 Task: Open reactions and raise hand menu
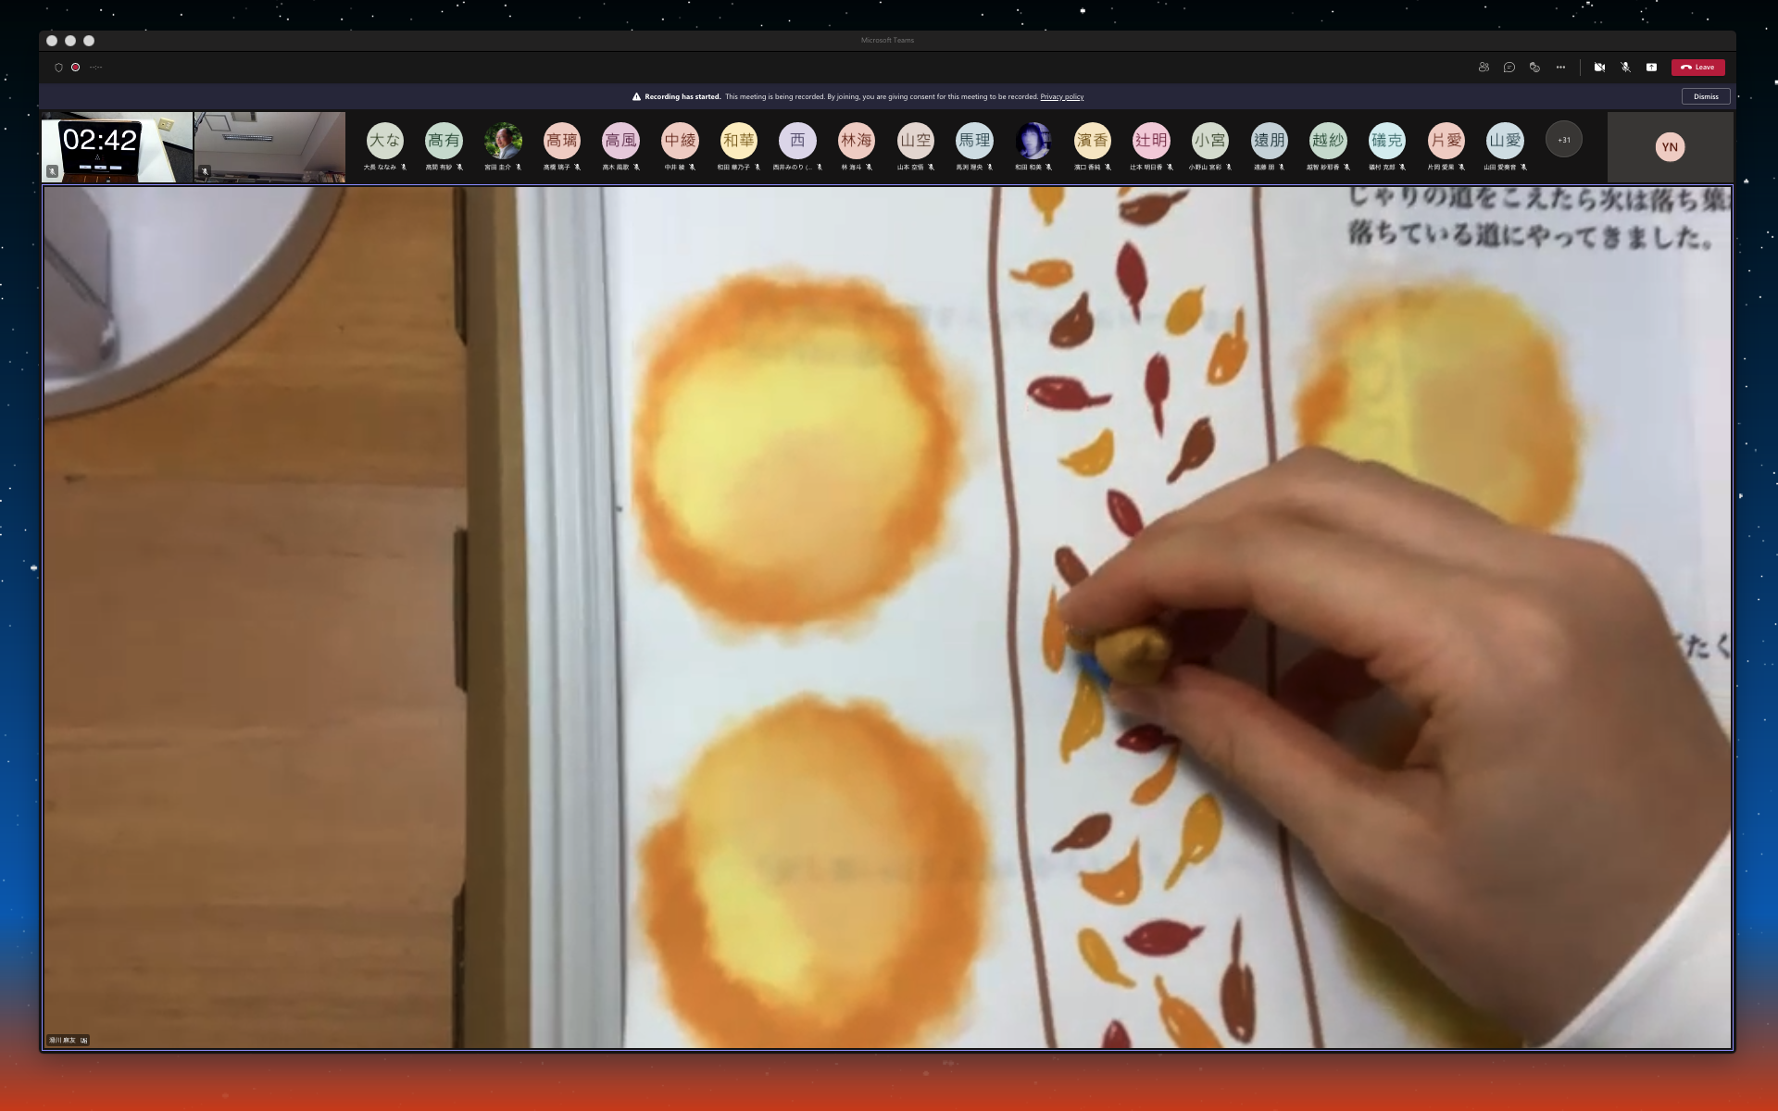point(1534,68)
